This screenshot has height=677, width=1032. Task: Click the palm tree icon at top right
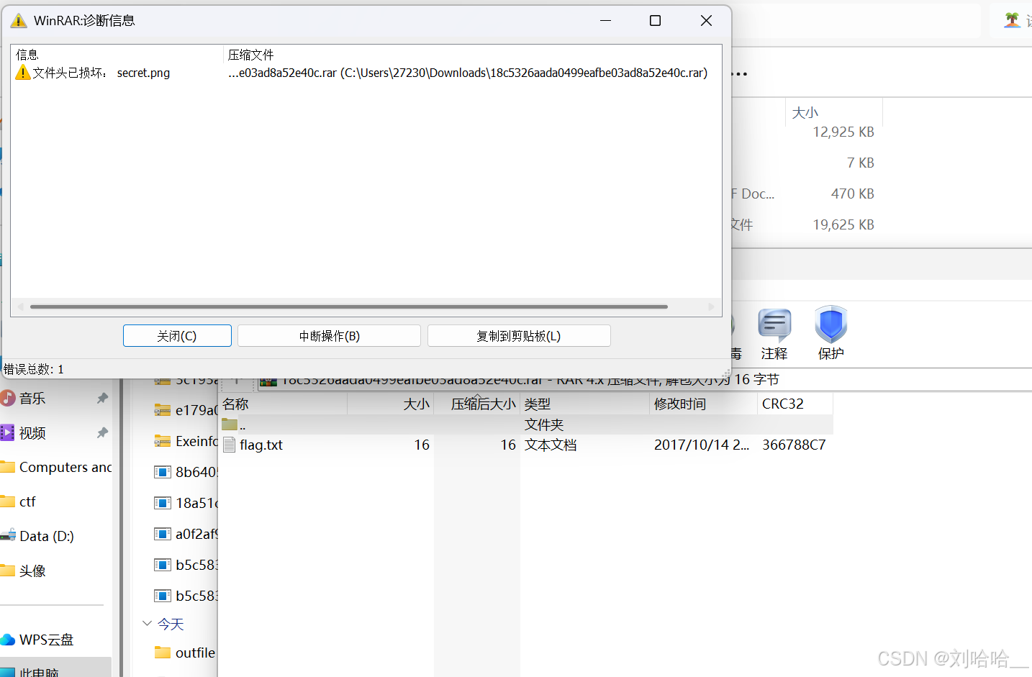tap(1013, 19)
